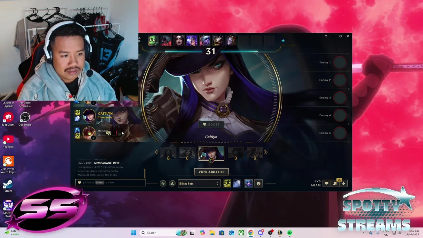Open the help question mark icon
423x238 pixels.
(326, 36)
